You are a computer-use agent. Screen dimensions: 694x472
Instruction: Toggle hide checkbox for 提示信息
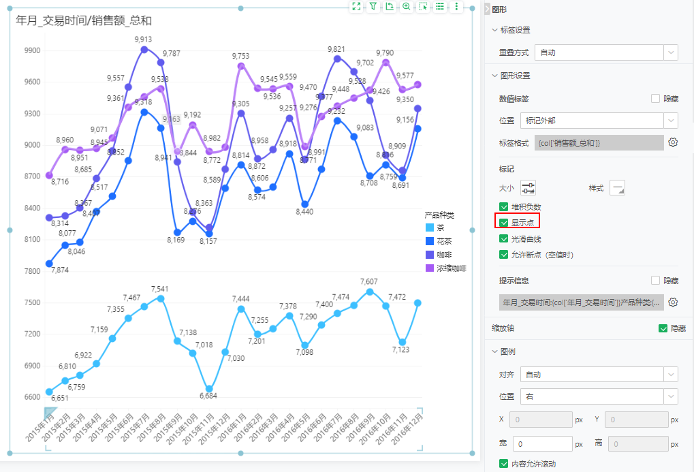pyautogui.click(x=655, y=281)
